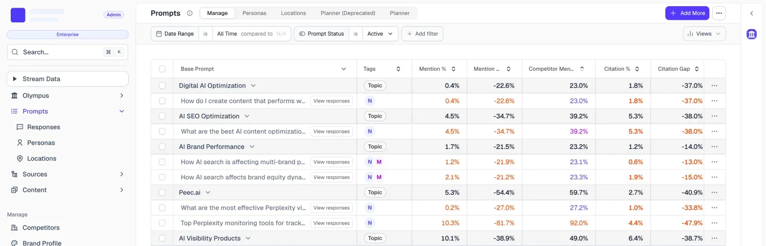Click the Enterprise plan badge
The width and height of the screenshot is (766, 246).
(x=67, y=35)
